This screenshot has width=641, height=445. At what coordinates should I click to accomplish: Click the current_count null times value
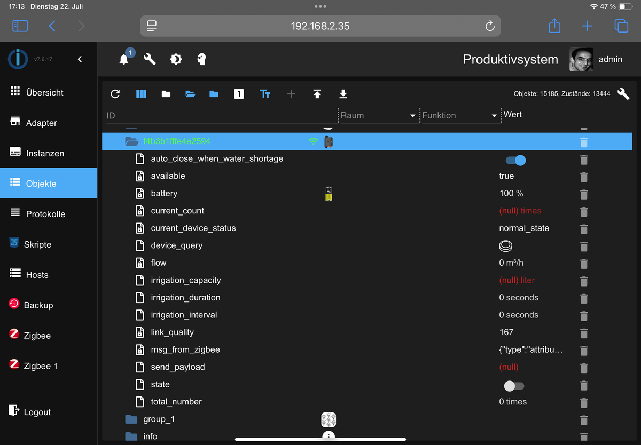(x=520, y=211)
